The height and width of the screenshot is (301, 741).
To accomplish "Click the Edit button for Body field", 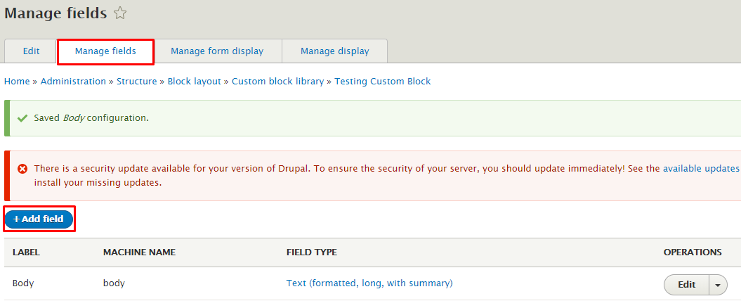I will pyautogui.click(x=687, y=284).
